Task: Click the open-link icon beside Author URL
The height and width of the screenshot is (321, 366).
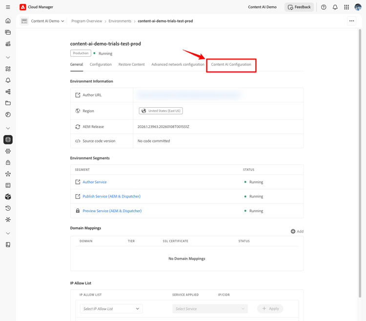Action: [78, 95]
